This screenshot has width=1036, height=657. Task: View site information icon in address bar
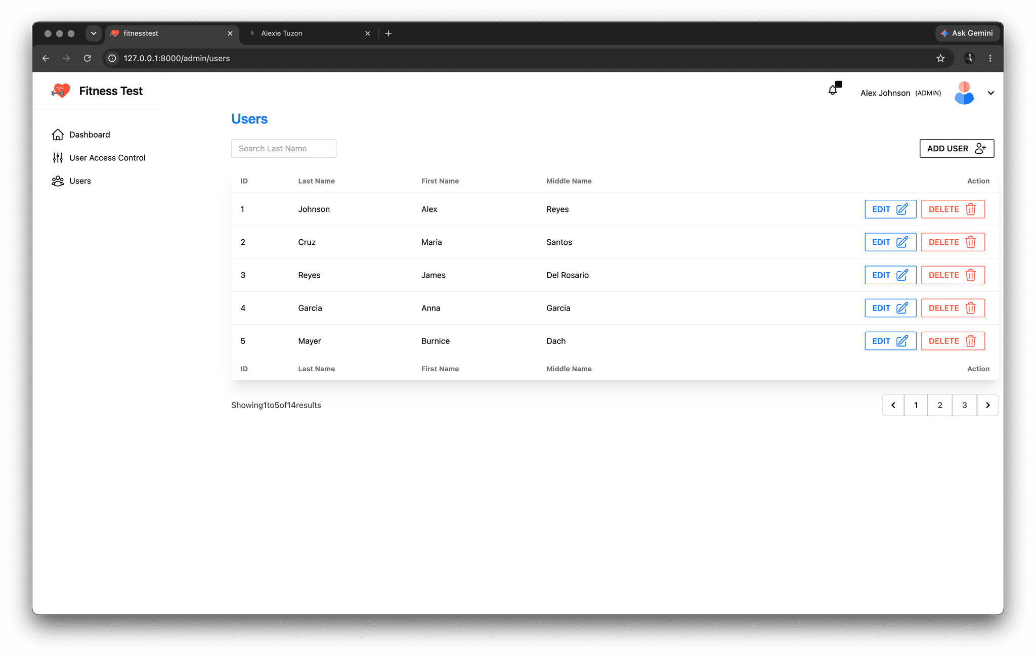tap(112, 58)
